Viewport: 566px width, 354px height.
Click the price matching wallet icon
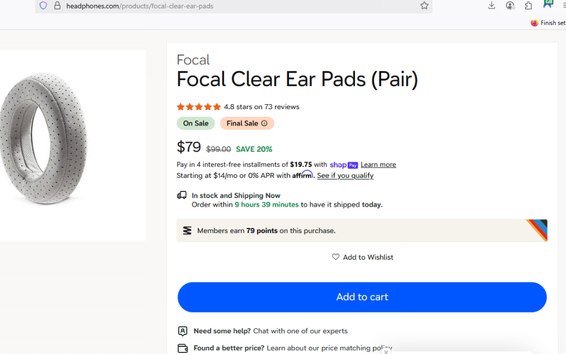click(183, 348)
